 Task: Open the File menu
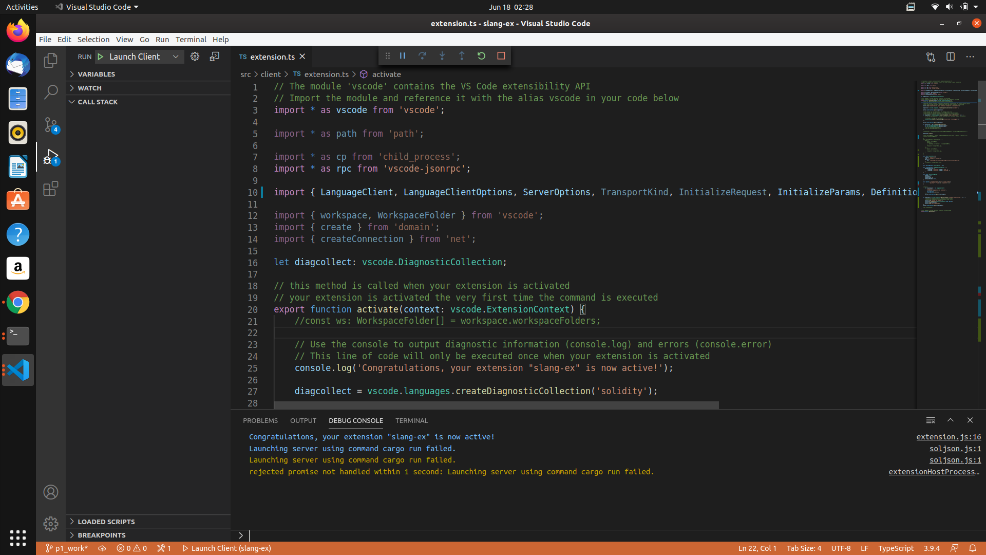point(45,40)
